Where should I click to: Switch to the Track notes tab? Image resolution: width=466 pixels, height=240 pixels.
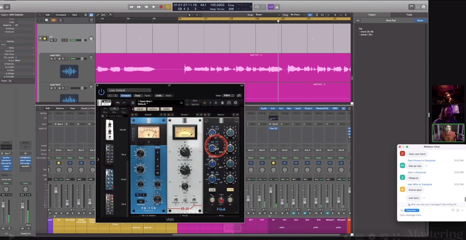click(409, 15)
